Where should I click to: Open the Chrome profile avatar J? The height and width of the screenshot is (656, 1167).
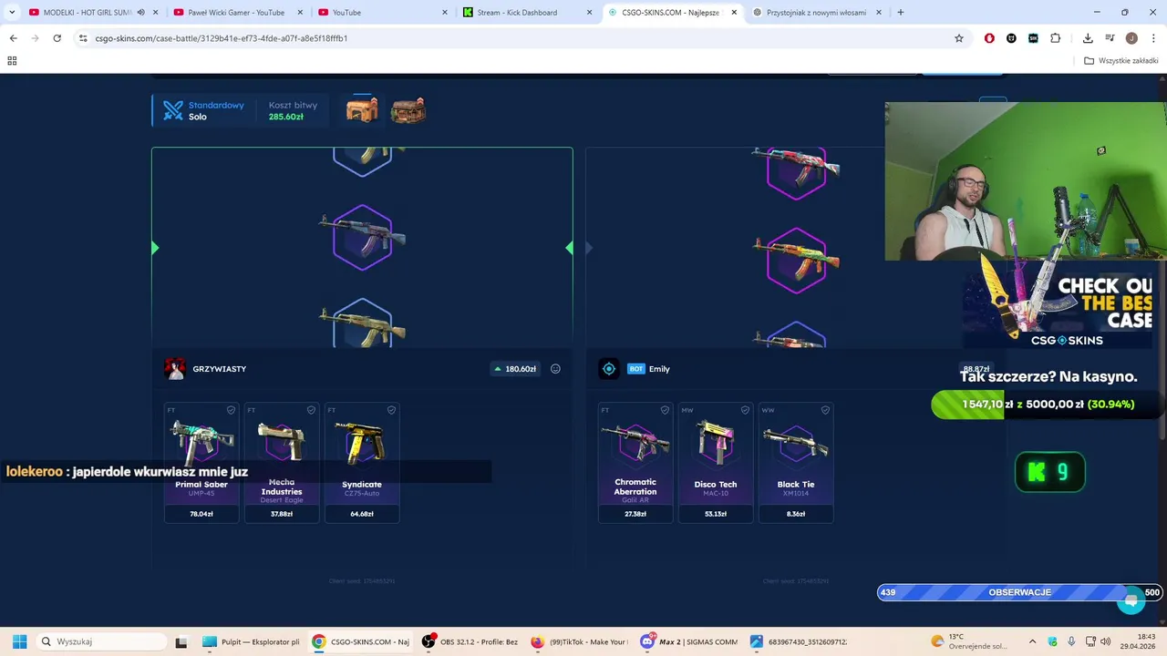click(1131, 38)
